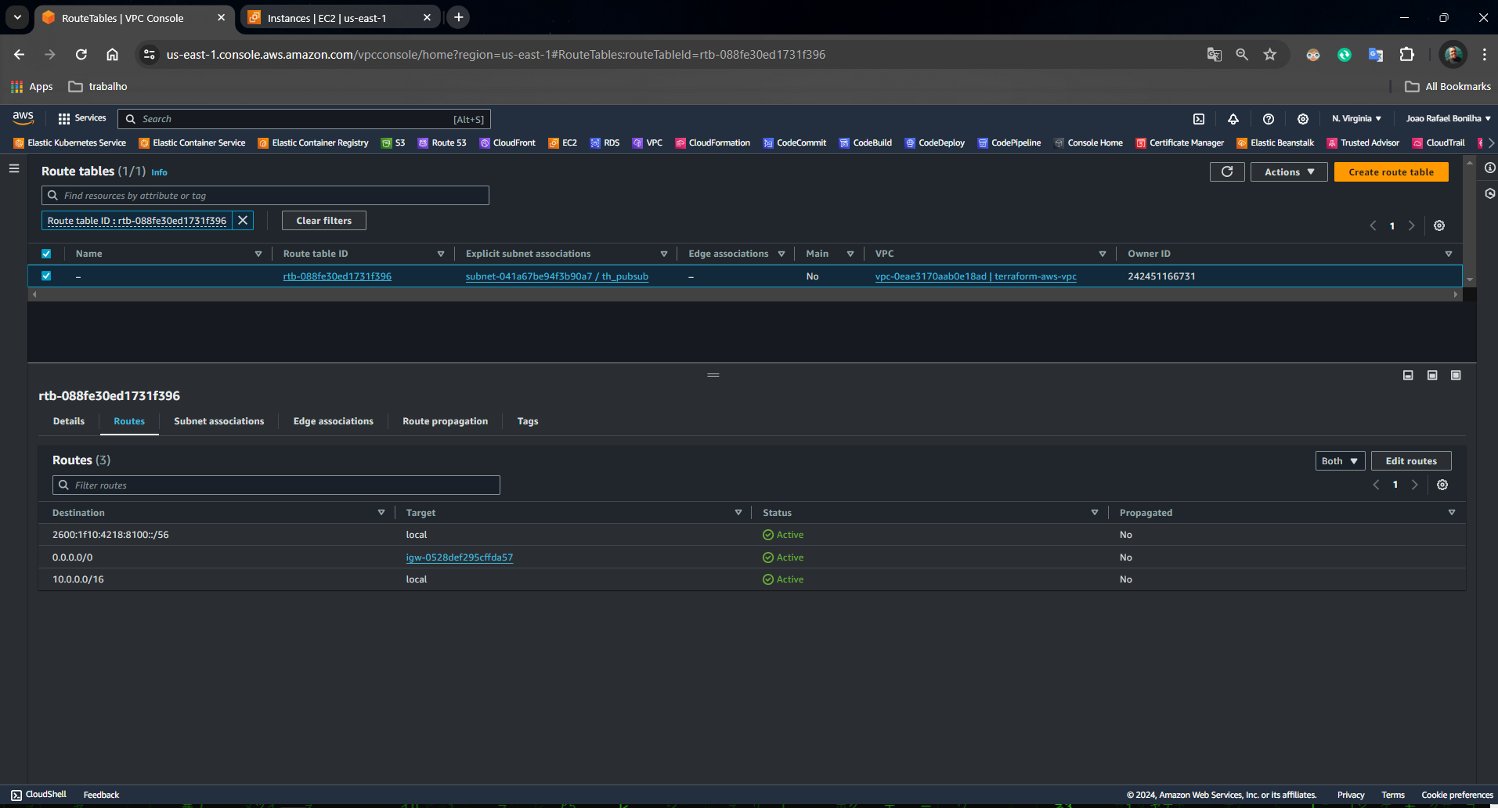Open the Tags tab
Viewport: 1498px width, 808px height.
pos(528,421)
